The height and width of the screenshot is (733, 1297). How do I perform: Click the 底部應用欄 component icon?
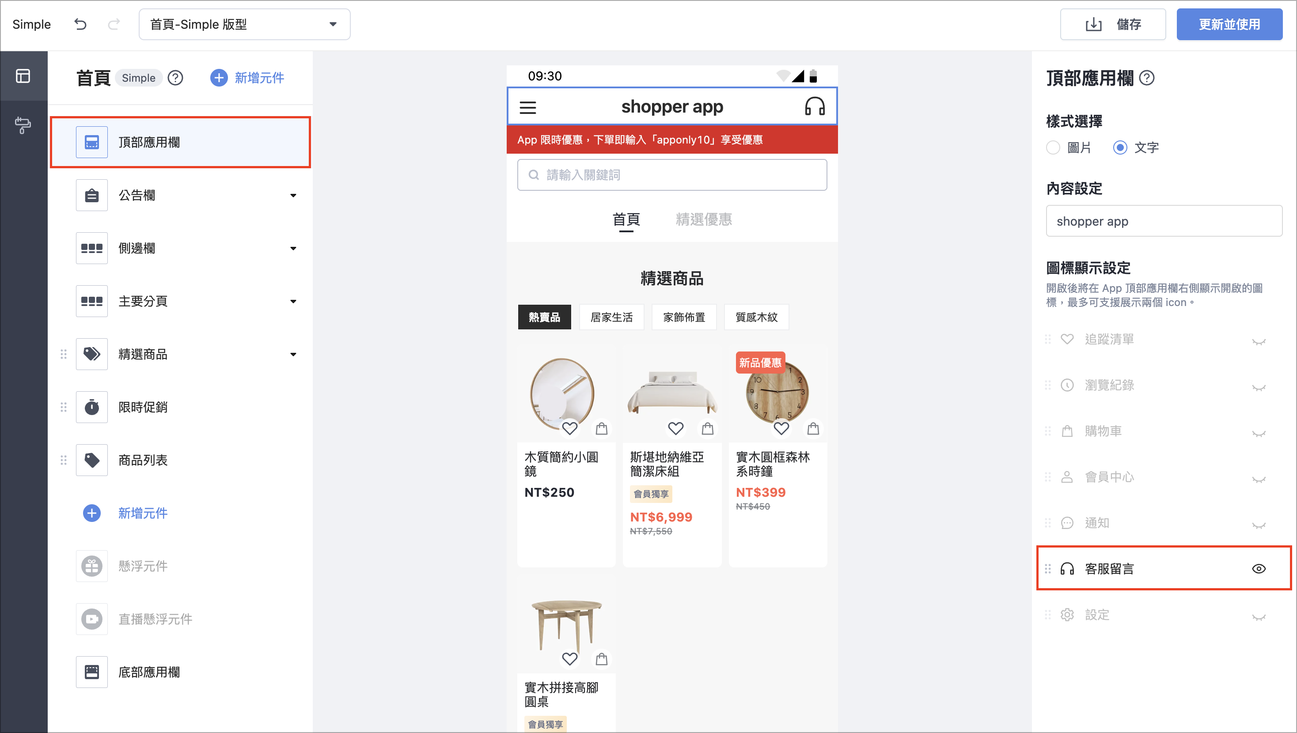[91, 672]
